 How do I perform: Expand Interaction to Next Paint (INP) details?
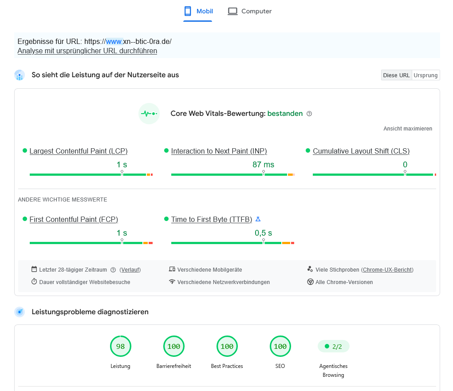(x=219, y=151)
